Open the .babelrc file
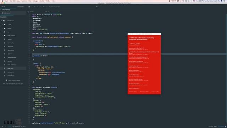The height and width of the screenshot is (128, 227). click(10, 39)
